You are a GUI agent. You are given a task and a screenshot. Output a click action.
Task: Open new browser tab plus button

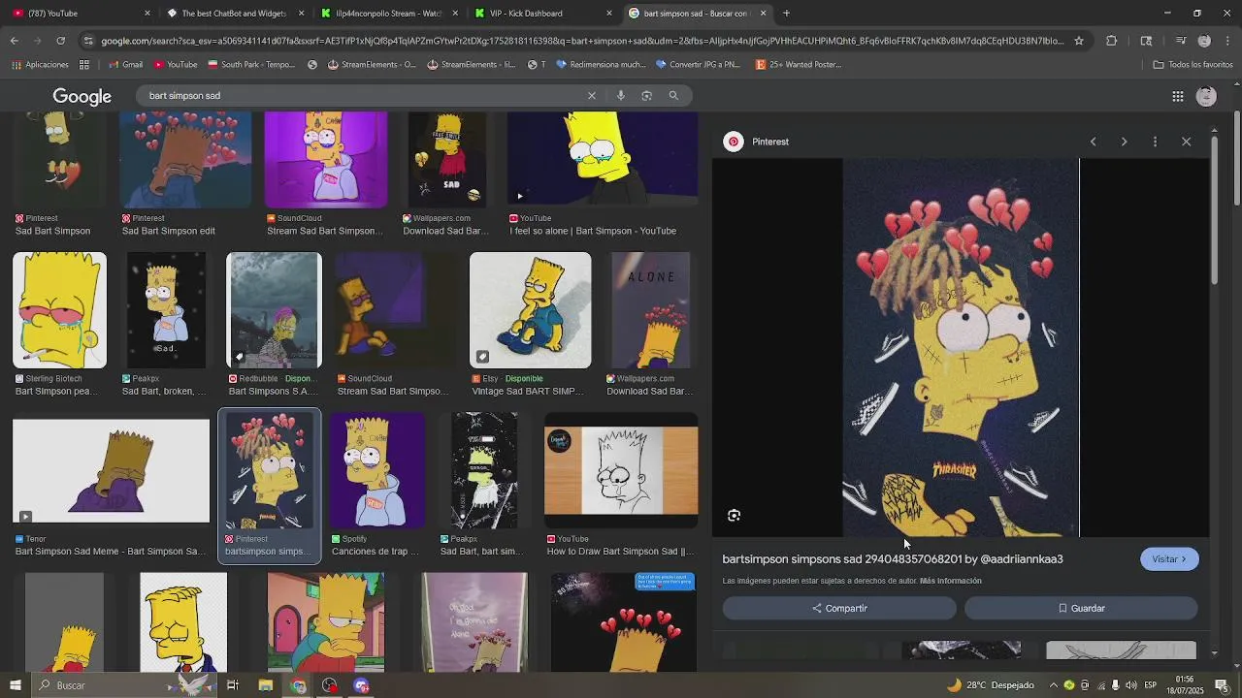pyautogui.click(x=786, y=13)
